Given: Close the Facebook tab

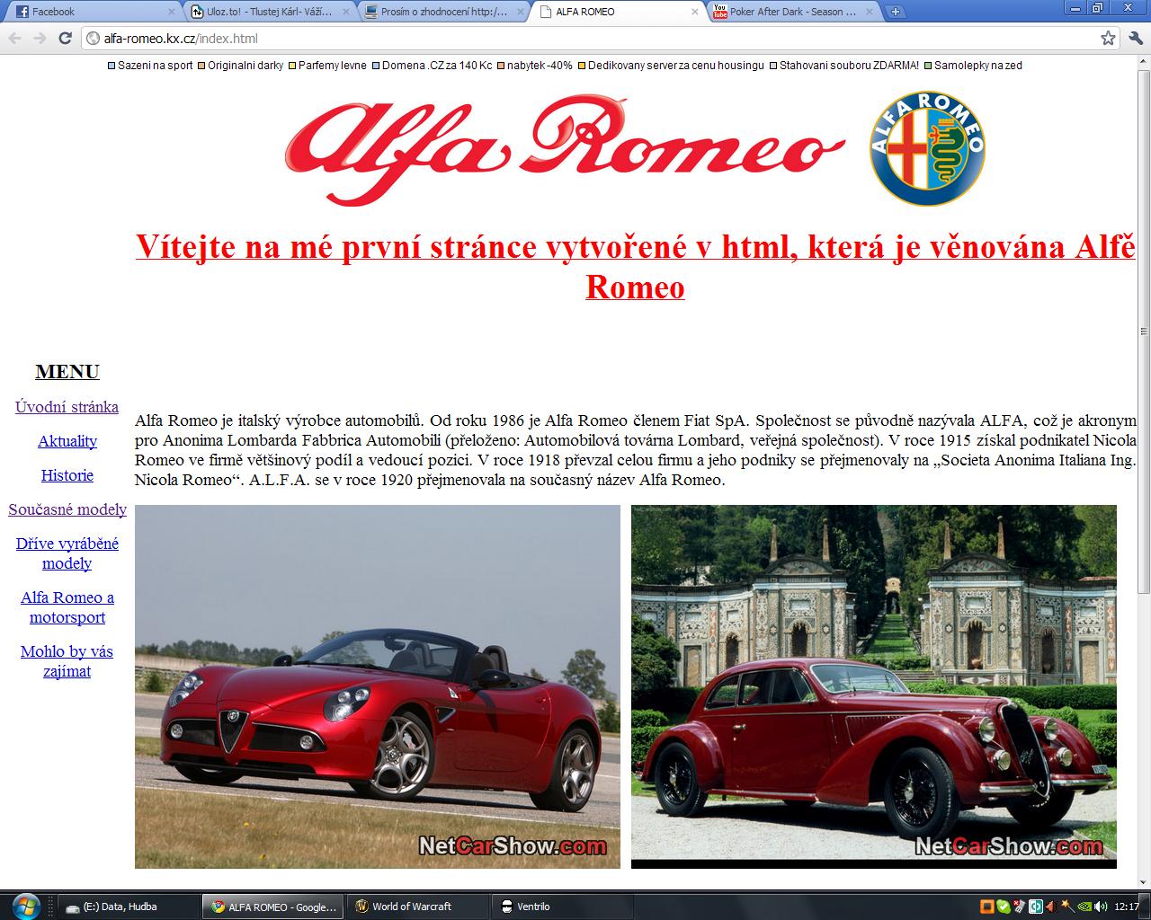Looking at the screenshot, I should pos(170,12).
